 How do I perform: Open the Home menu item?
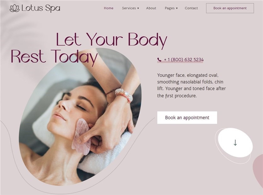109,8
